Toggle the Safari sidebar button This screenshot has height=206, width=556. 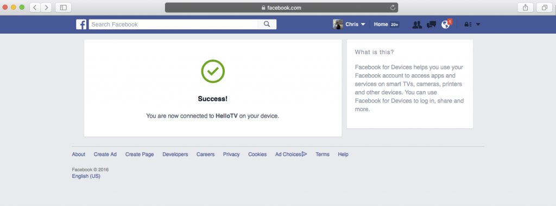(64, 8)
